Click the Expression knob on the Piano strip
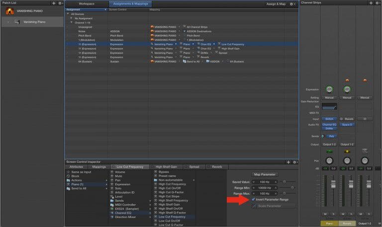The height and width of the screenshot is (227, 382). pyautogui.click(x=329, y=89)
